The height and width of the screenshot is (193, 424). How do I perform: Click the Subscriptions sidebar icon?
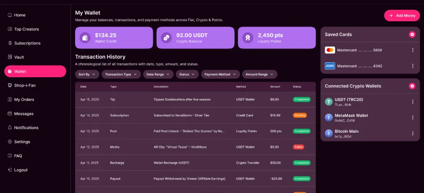click(x=10, y=43)
